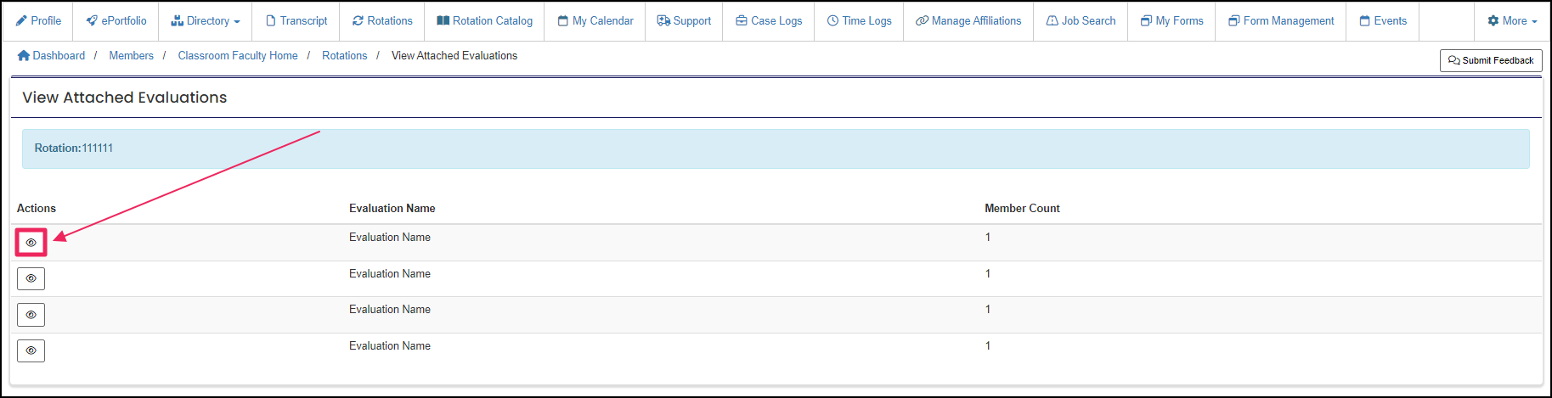Image resolution: width=1552 pixels, height=398 pixels.
Task: Open the Profile nav item
Action: (x=38, y=20)
